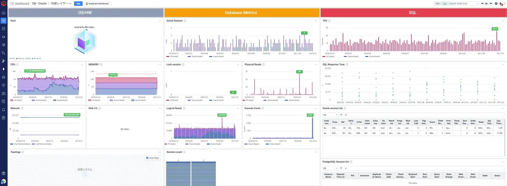This screenshot has height=186, width=507.
Task: Sort by Cpu Time column header
Action: tap(498, 122)
